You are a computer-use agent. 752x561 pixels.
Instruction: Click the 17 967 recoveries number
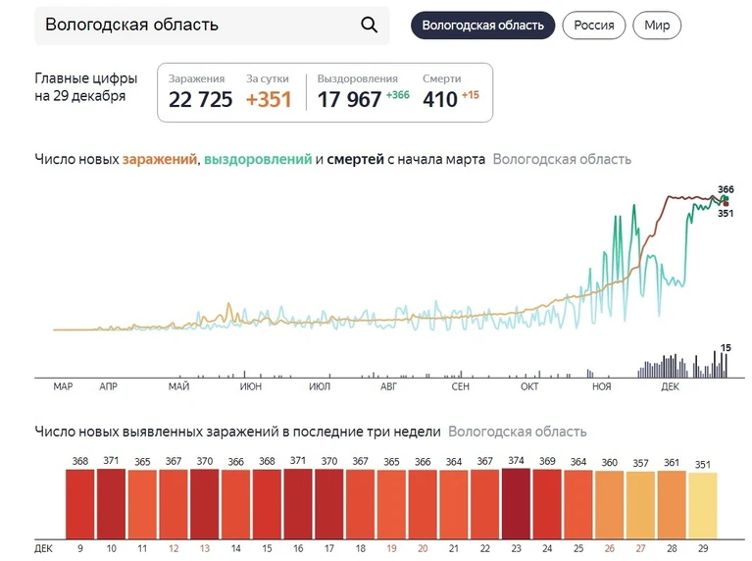click(349, 99)
